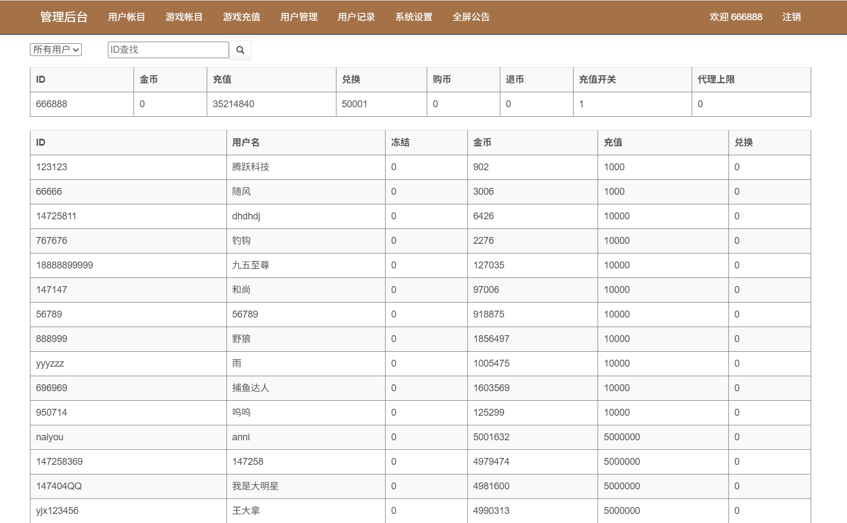Open 系统设置 in the navbar
Viewport: 847px width, 523px height.
click(413, 17)
